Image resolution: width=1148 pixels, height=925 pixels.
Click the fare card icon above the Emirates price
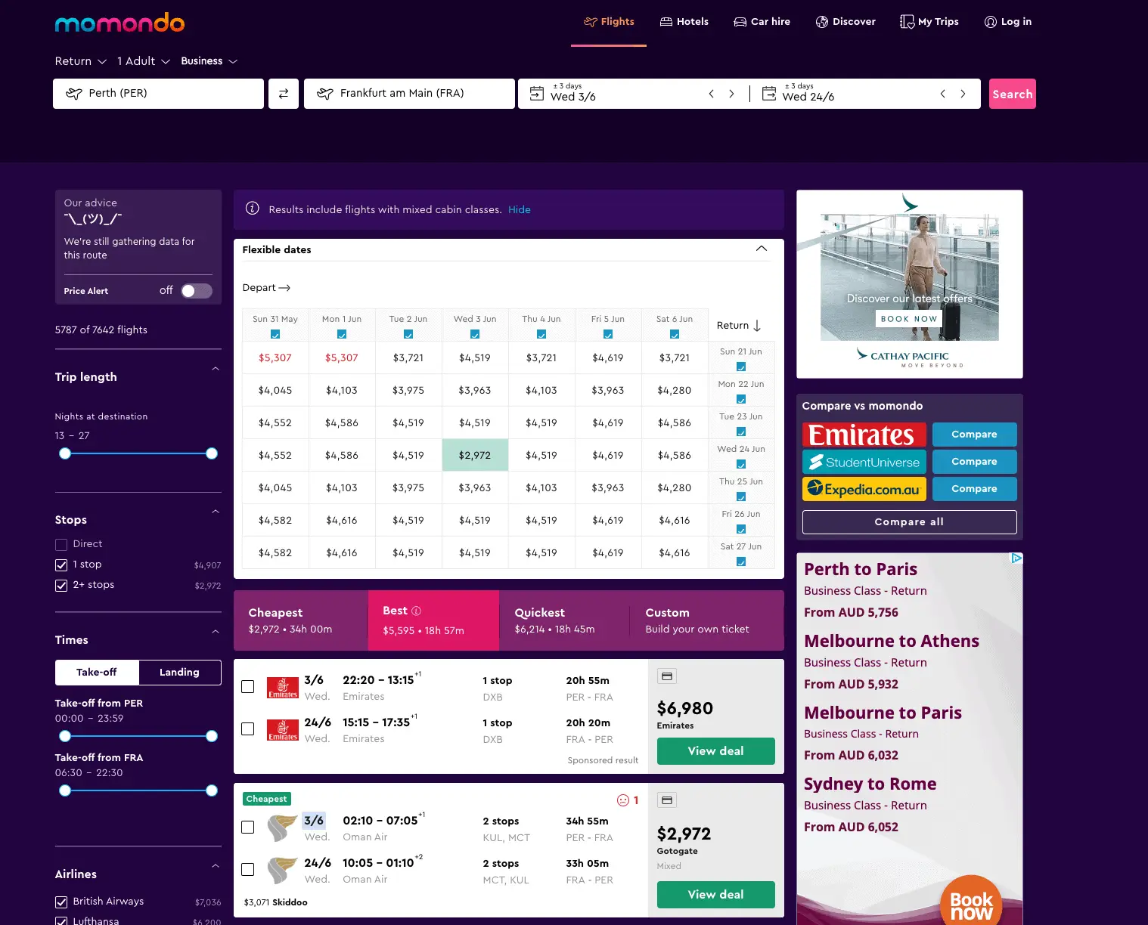click(x=666, y=676)
